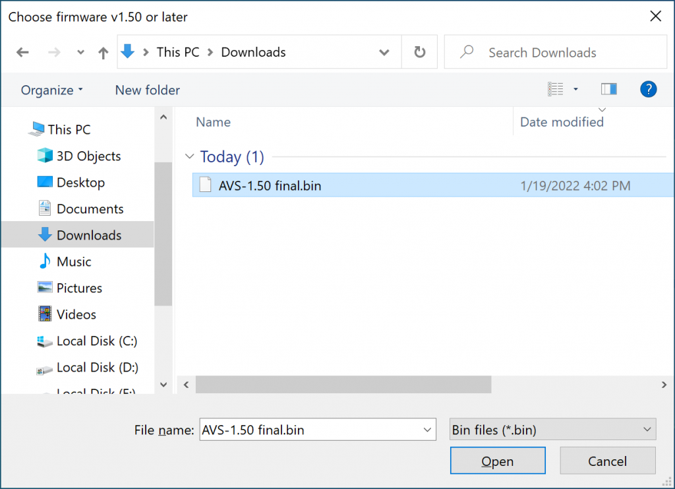Click New folder in the toolbar

(x=147, y=90)
